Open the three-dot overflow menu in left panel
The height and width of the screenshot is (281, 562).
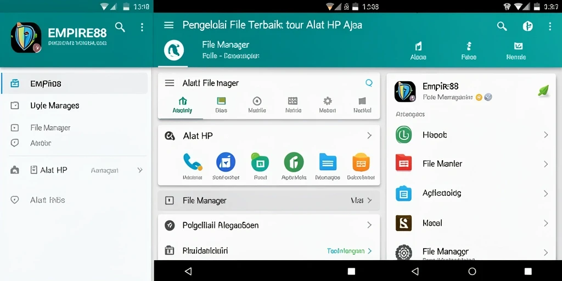[x=142, y=27]
